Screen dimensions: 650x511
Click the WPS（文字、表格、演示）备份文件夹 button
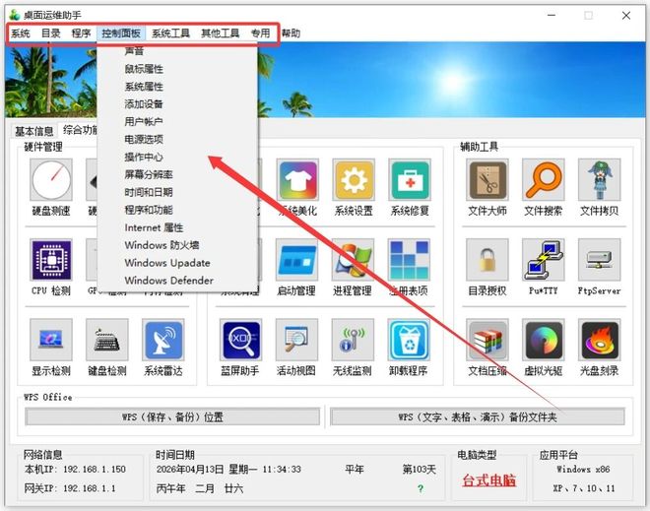[478, 416]
